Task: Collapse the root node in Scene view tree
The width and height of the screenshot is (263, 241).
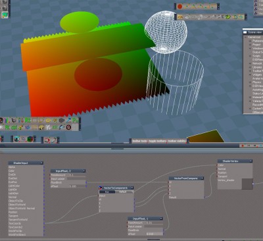Action: (246, 37)
